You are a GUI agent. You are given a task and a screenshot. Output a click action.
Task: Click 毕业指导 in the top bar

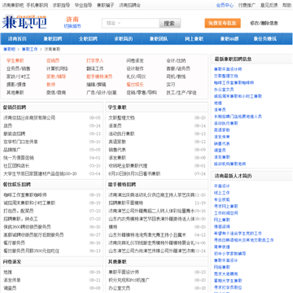pyautogui.click(x=83, y=5)
